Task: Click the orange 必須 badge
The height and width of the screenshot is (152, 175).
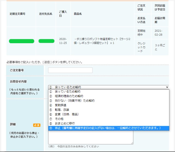Action: [37, 125]
